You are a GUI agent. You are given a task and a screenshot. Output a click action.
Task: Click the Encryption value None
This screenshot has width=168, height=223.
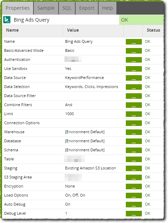pos(70,186)
